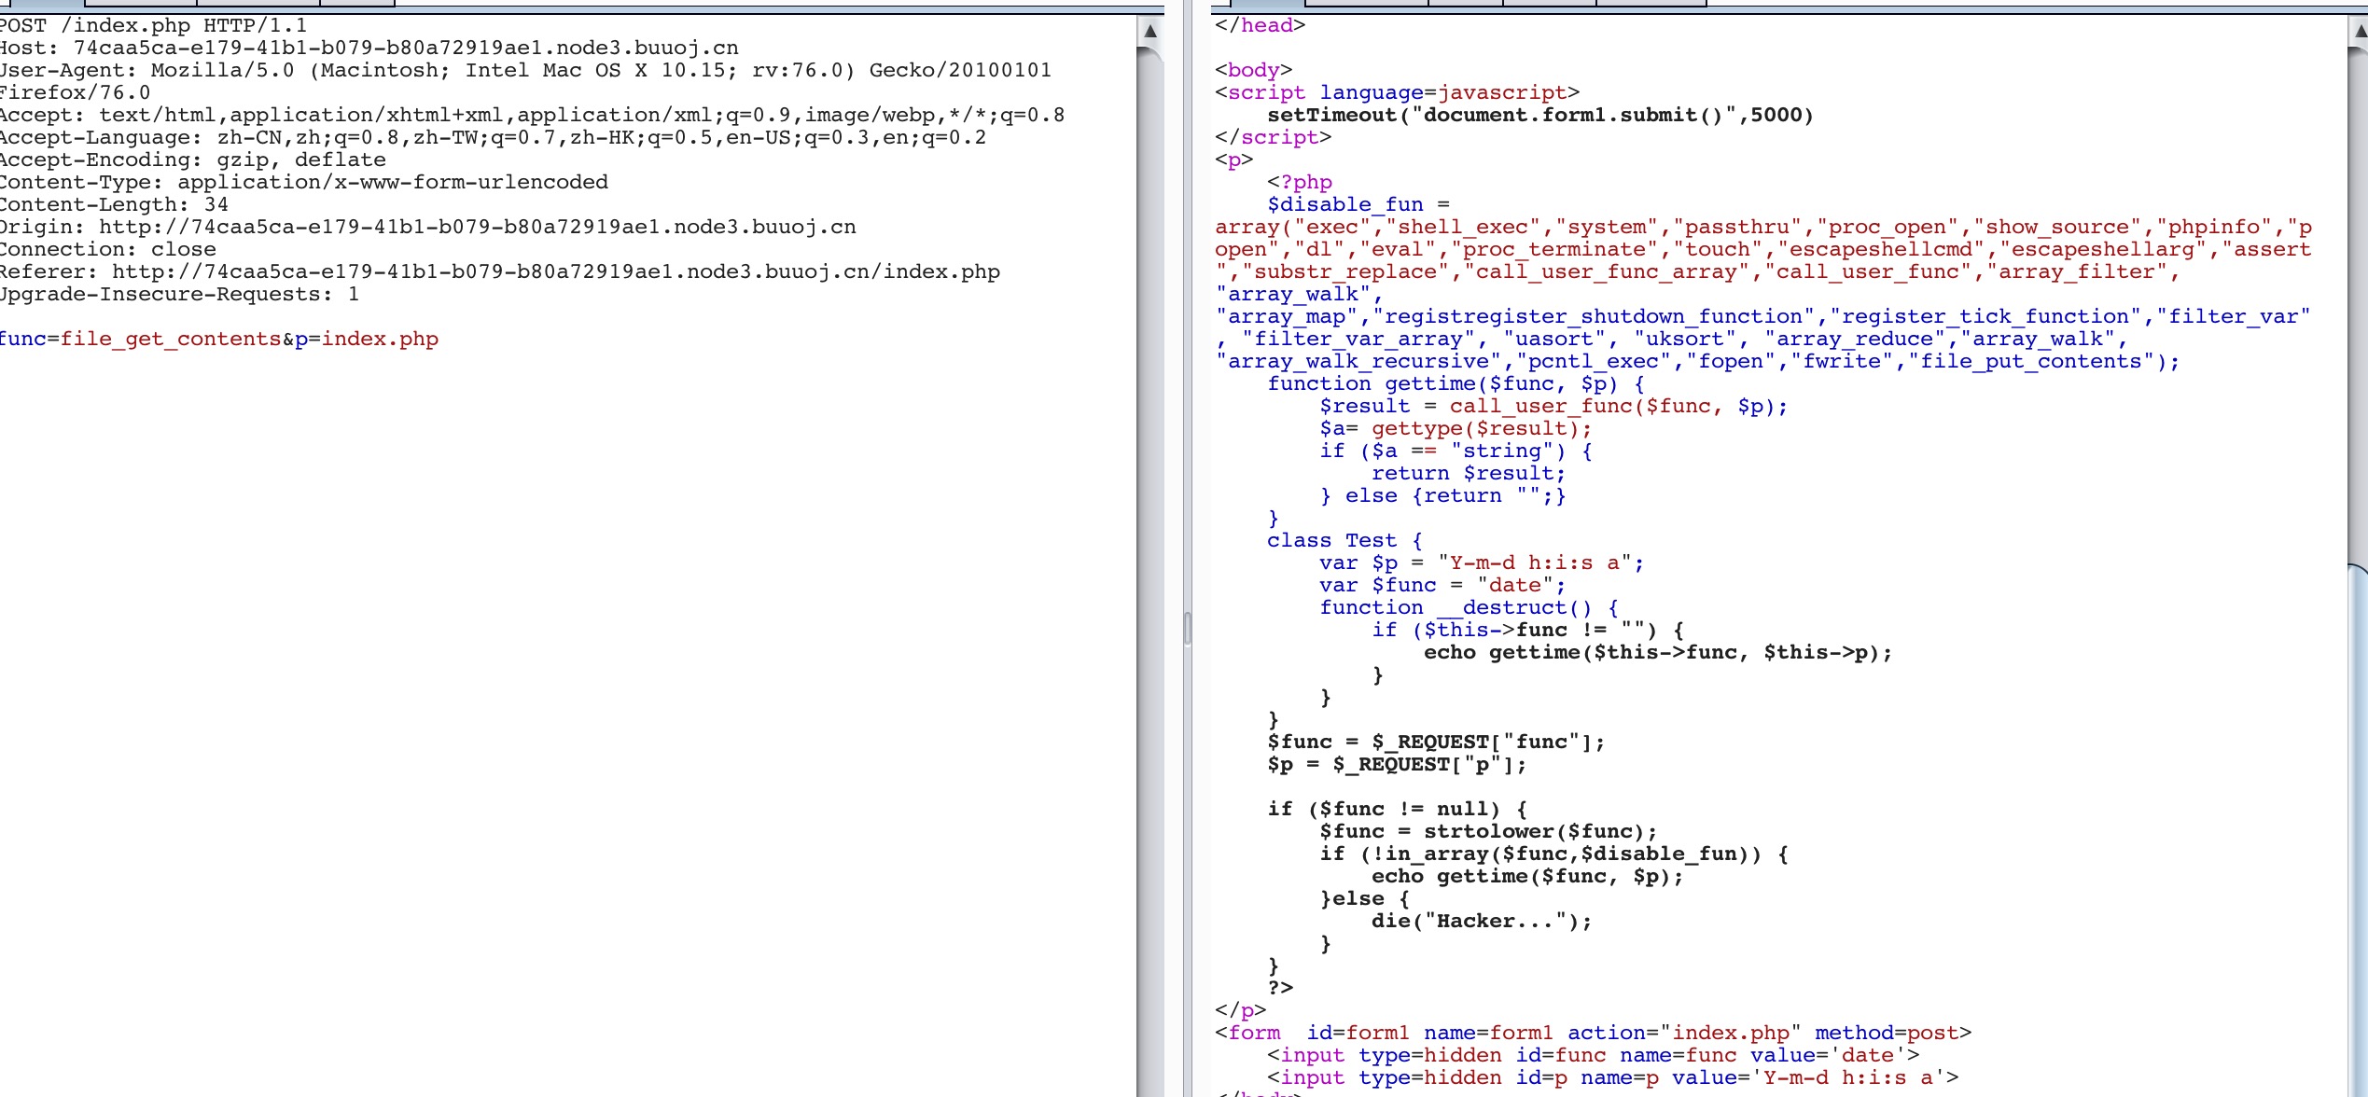Image resolution: width=2368 pixels, height=1097 pixels.
Task: Click the 'var $p = "Y-m-d h:i:s a";' line
Action: 1482,562
